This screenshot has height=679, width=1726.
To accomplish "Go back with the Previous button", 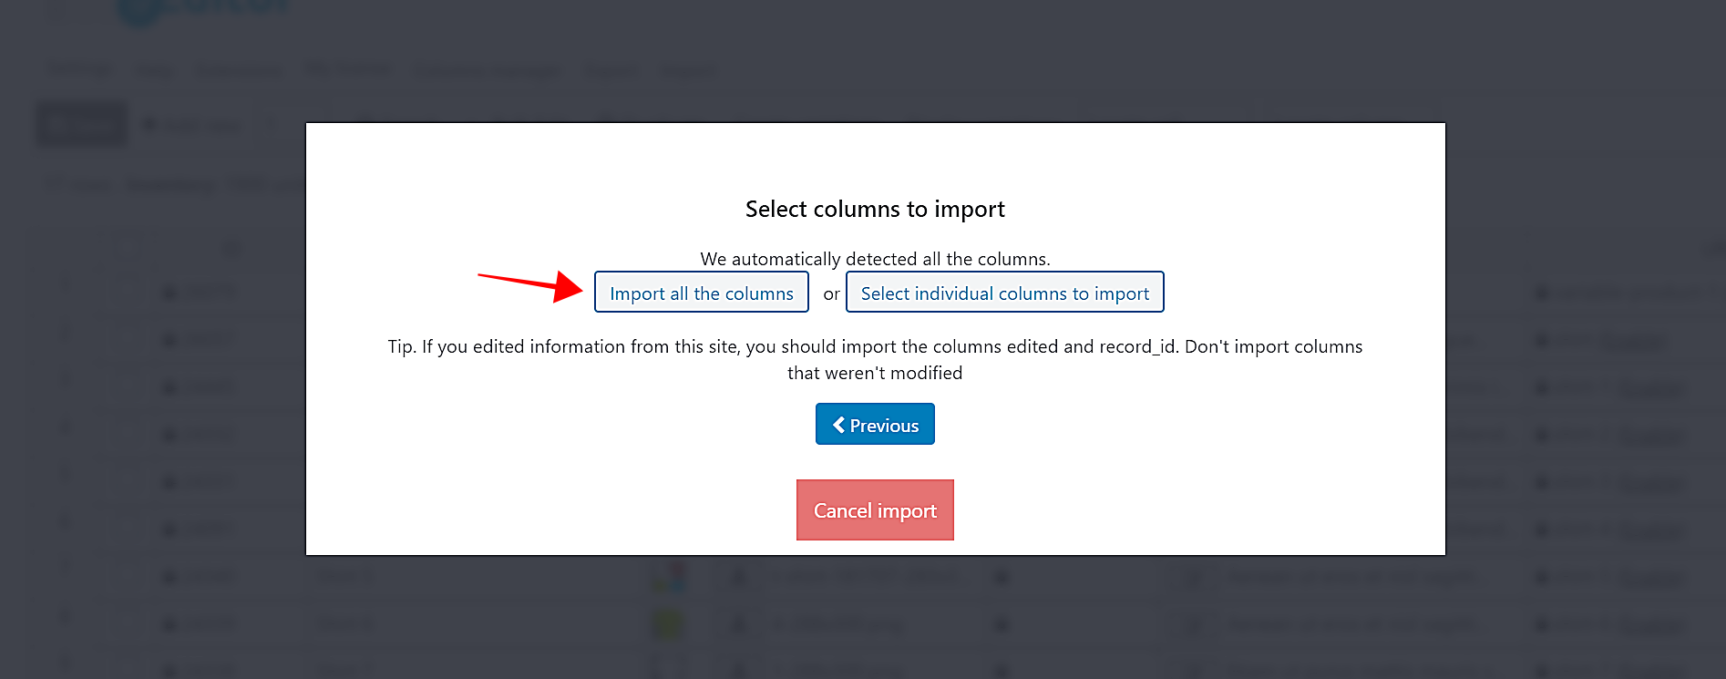I will (x=875, y=425).
